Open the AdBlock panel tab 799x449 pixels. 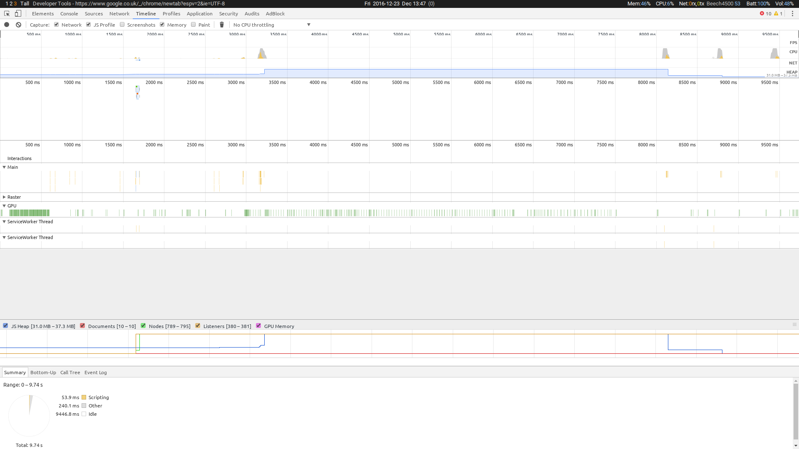coord(275,14)
